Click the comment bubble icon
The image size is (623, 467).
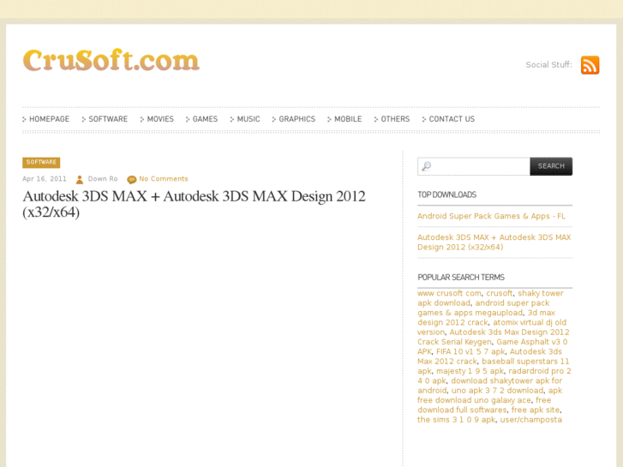point(131,179)
